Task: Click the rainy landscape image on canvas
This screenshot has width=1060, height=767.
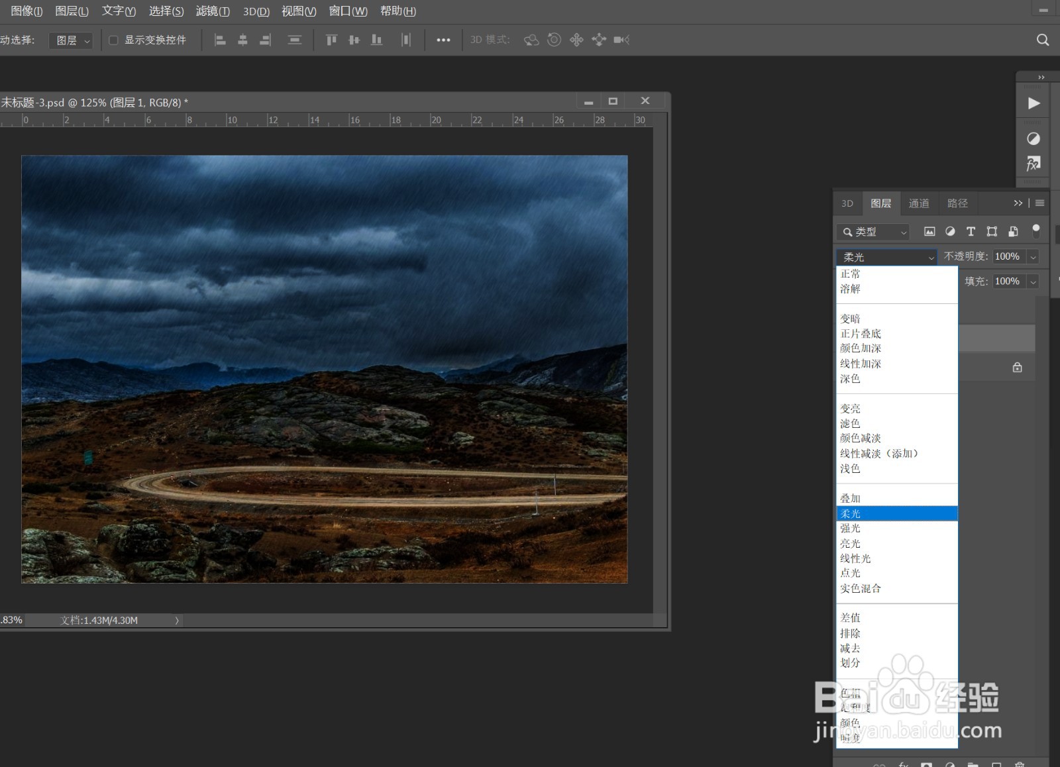Action: (x=325, y=370)
